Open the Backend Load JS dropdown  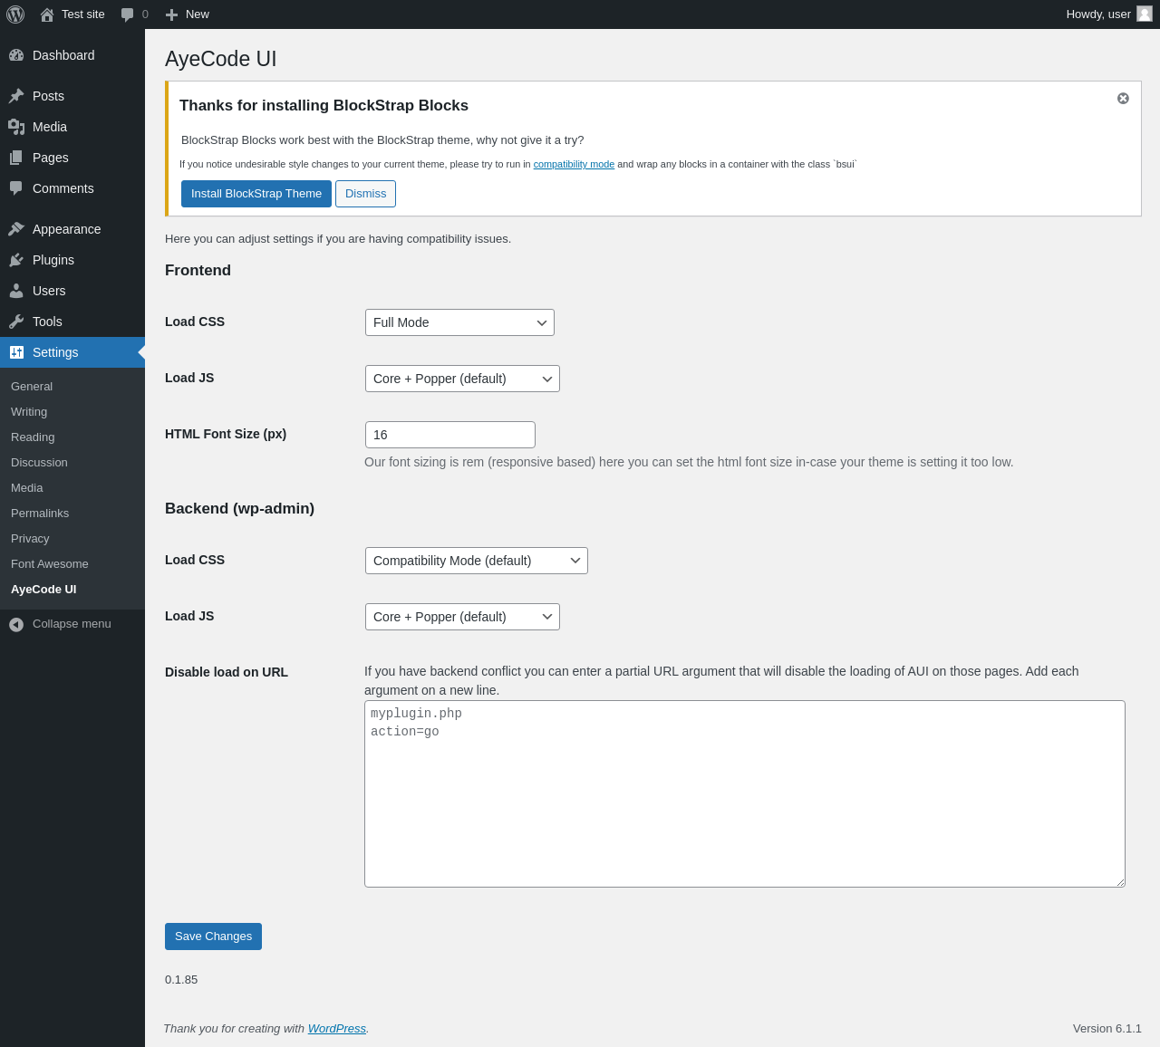[x=462, y=617]
